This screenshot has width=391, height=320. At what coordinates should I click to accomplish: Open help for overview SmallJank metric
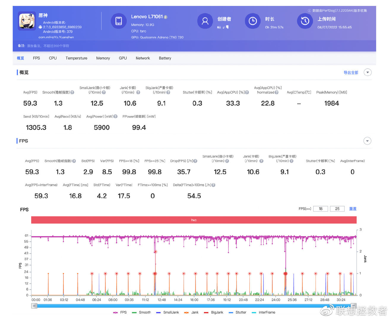[104, 92]
